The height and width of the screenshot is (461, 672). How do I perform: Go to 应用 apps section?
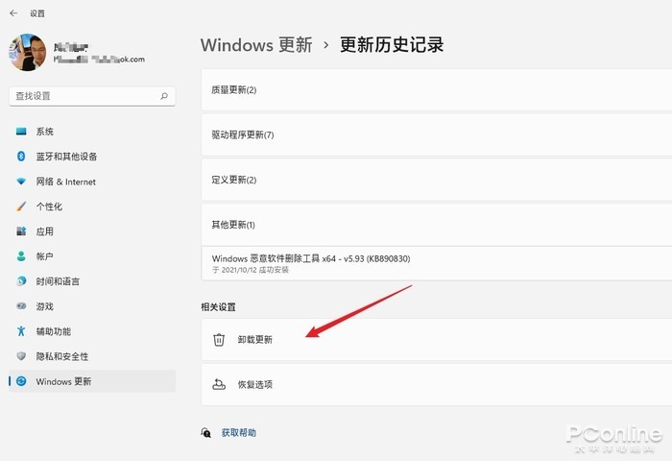point(44,231)
